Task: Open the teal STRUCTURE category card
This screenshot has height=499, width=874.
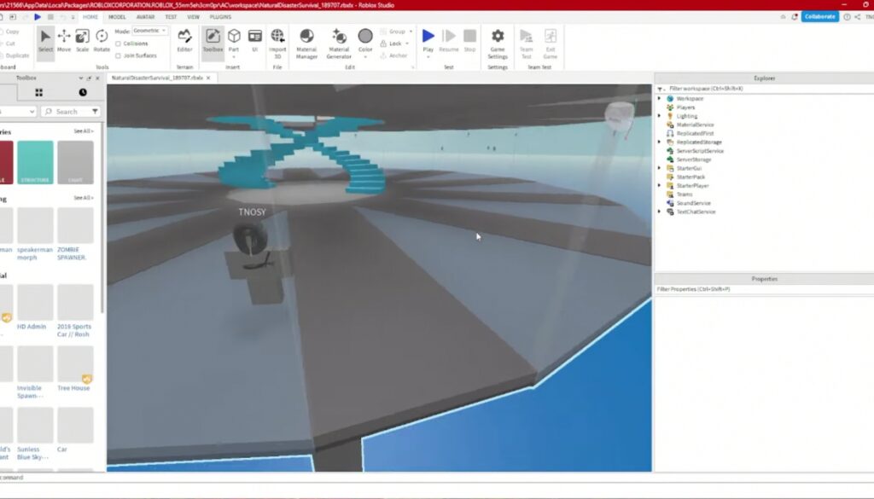Action: tap(35, 162)
